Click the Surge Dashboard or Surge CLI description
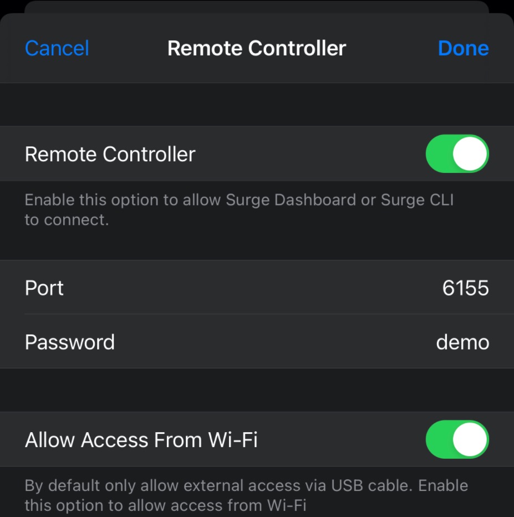Viewport: 514px width, 517px height. point(239,209)
